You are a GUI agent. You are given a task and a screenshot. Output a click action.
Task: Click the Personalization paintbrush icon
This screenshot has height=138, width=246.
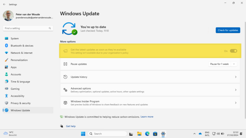[x=6, y=60]
